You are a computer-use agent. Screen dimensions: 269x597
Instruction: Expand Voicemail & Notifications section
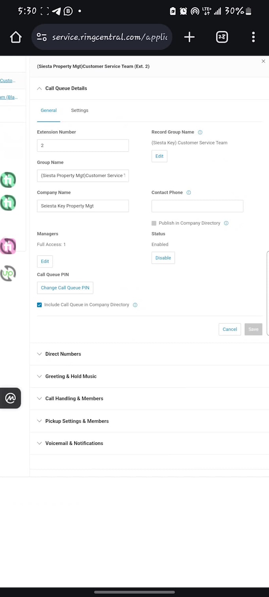[x=150, y=443]
